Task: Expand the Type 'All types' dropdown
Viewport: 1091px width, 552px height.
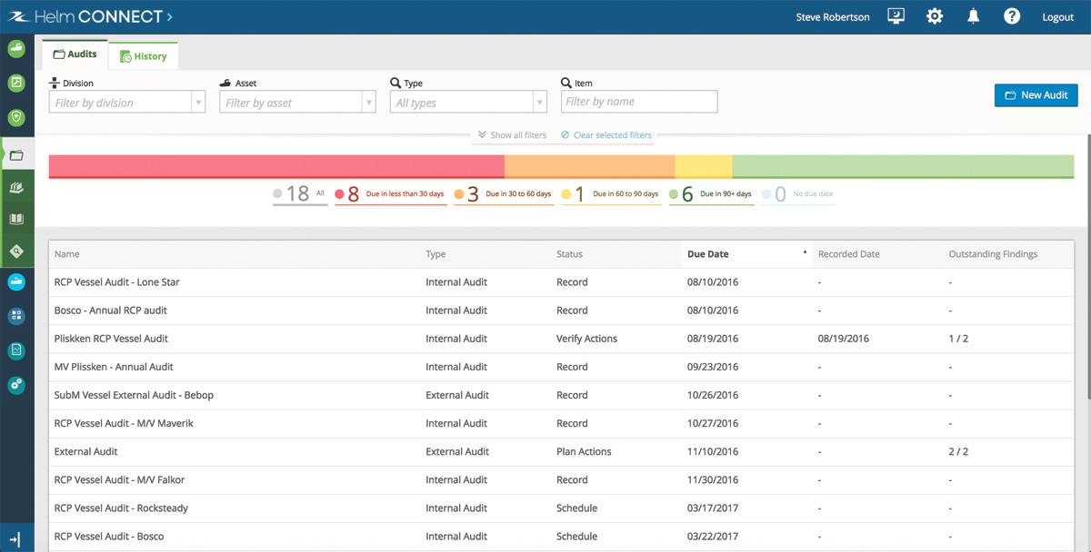Action: pos(468,103)
